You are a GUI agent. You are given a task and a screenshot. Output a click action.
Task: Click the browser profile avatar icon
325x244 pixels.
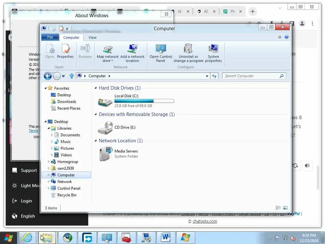pos(302,24)
